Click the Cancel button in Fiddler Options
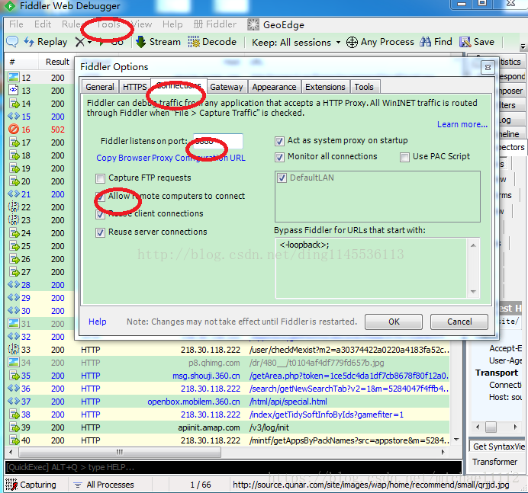This screenshot has height=493, width=528. pos(459,322)
